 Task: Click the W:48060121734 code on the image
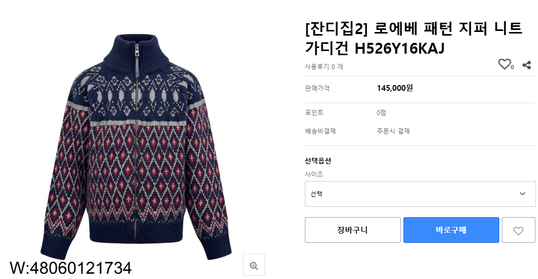click(71, 268)
